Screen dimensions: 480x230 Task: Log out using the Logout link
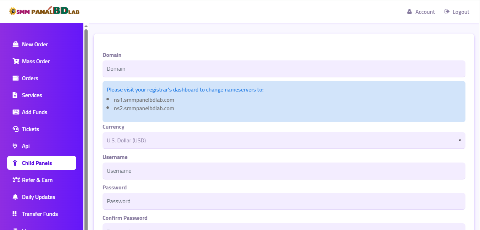pyautogui.click(x=457, y=12)
